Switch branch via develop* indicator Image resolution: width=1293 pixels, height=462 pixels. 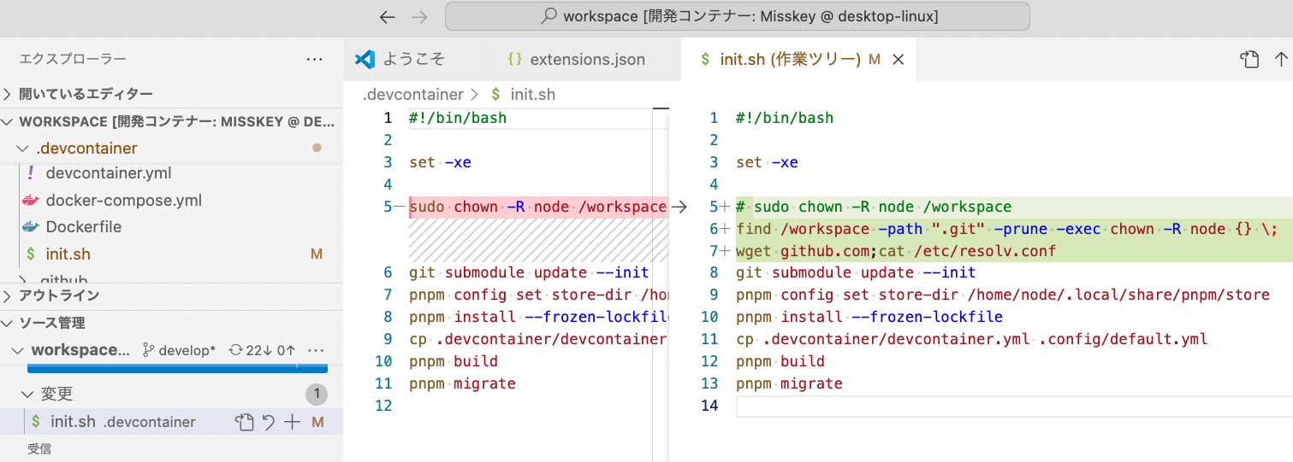(179, 350)
